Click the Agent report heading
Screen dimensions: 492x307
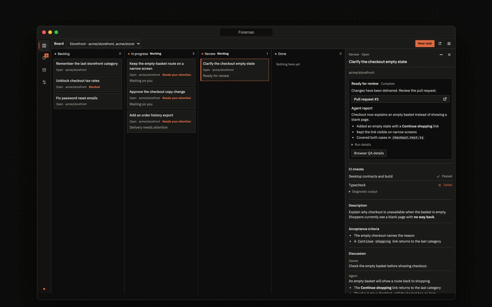362,108
